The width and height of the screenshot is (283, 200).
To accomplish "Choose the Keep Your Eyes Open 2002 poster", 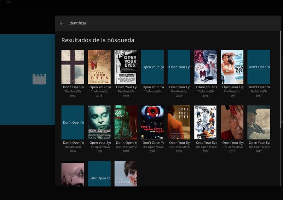I will coord(205,122).
